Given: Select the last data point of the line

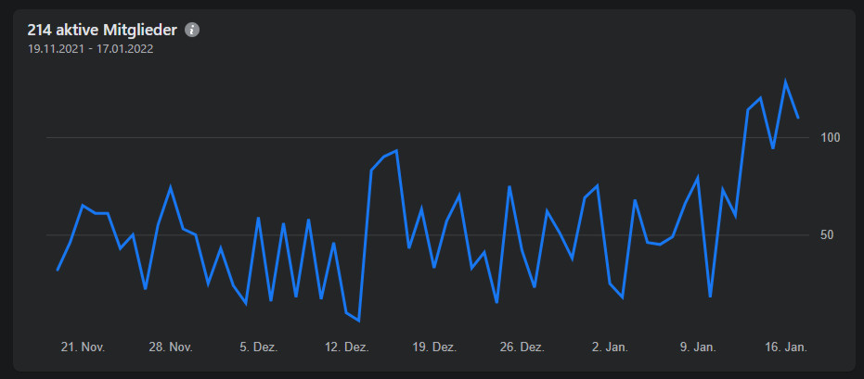Looking at the screenshot, I should [798, 118].
